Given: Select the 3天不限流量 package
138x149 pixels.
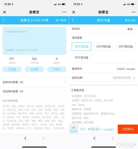Looking at the screenshot, I should pos(126,47).
